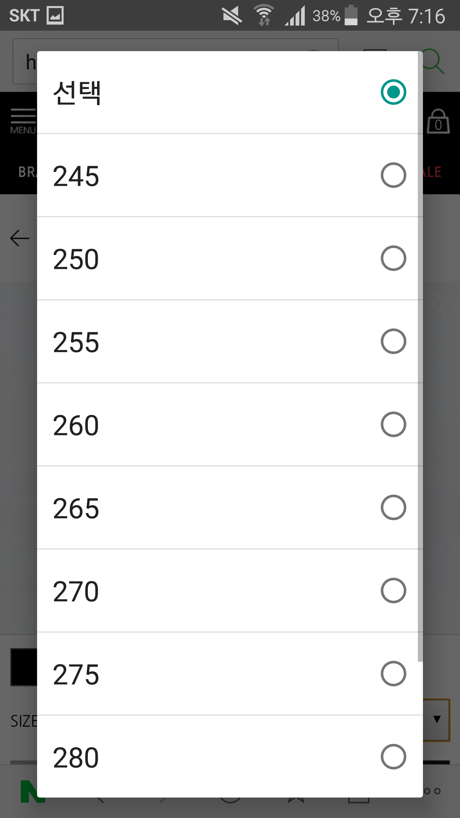Click the search input field
The width and height of the screenshot is (460, 818).
(x=175, y=61)
